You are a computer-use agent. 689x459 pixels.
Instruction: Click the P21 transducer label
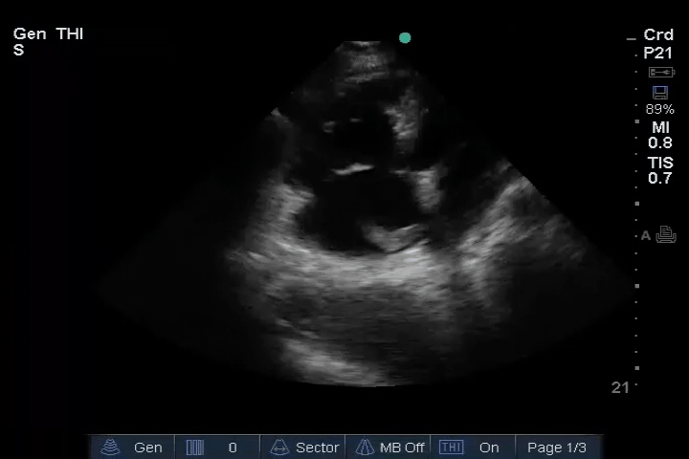click(x=658, y=54)
